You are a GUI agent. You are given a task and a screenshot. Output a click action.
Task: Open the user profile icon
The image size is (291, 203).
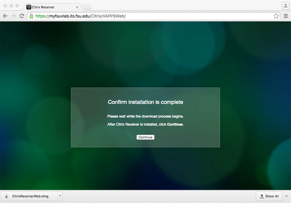(x=286, y=5)
